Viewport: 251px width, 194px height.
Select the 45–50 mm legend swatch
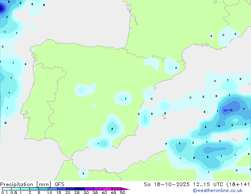click(x=116, y=189)
